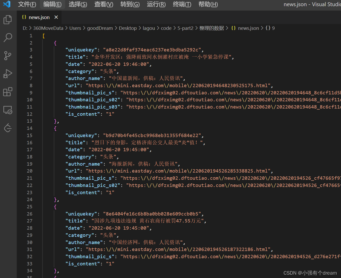Open the Source Control view

[x=8, y=56]
